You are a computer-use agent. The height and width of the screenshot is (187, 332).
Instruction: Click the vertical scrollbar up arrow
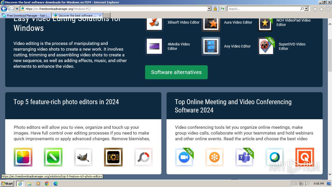click(x=330, y=24)
